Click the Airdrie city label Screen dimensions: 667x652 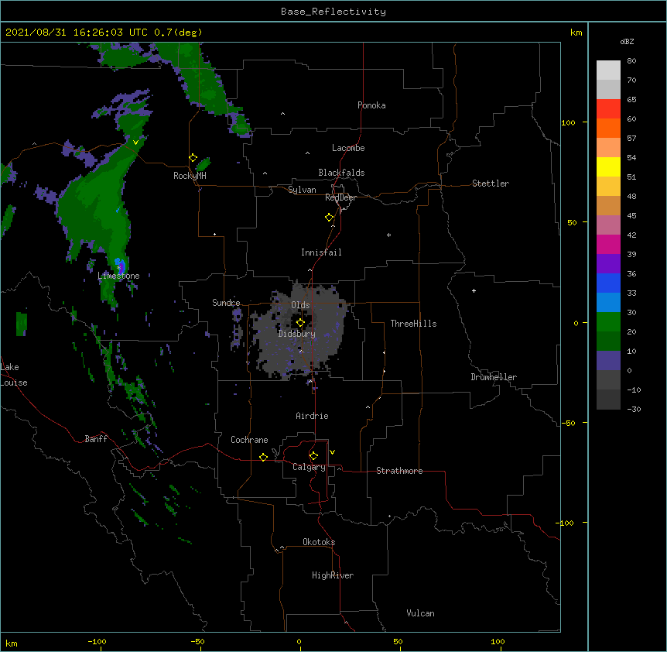coord(313,416)
